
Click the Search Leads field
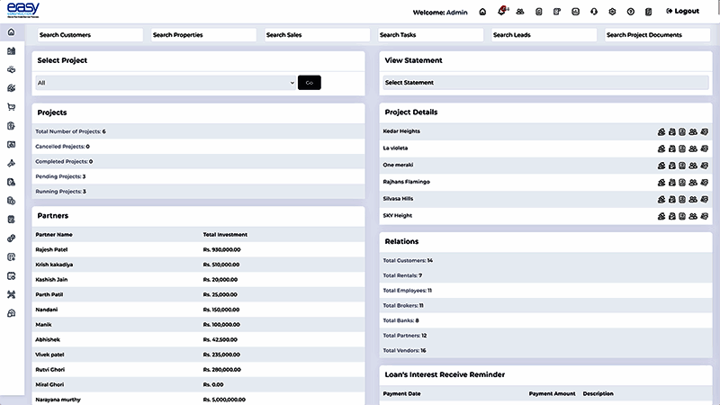pos(544,35)
